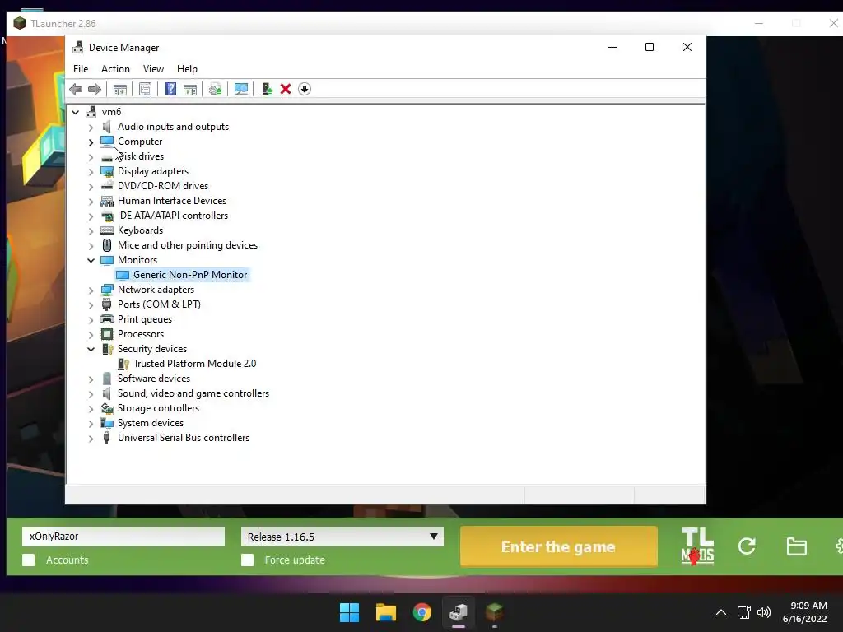The image size is (843, 632).
Task: Tick the Accounts checkbox in TLauncher
Action: tap(29, 560)
